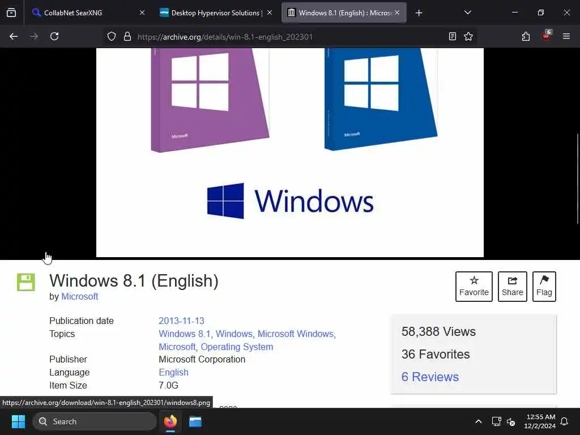The image size is (580, 435).
Task: Close the Desktop Hypervisor Solutions tab
Action: tap(270, 12)
